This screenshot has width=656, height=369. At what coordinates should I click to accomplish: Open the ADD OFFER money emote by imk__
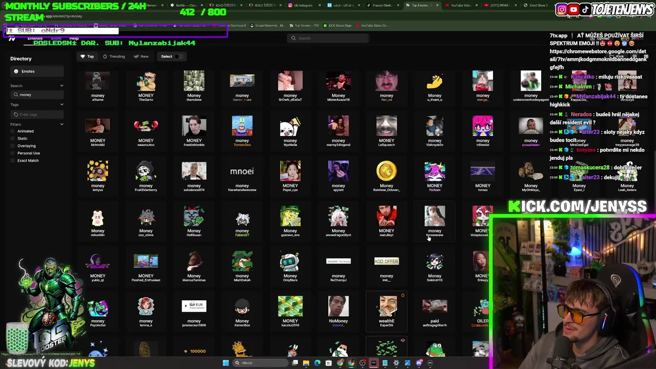click(x=386, y=266)
